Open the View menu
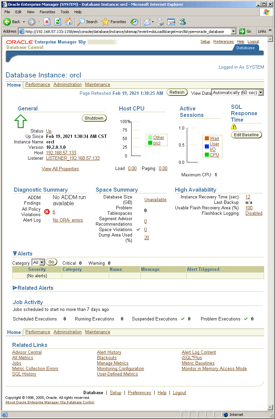Image resolution: width=275 pixels, height=419 pixels. 31,12
